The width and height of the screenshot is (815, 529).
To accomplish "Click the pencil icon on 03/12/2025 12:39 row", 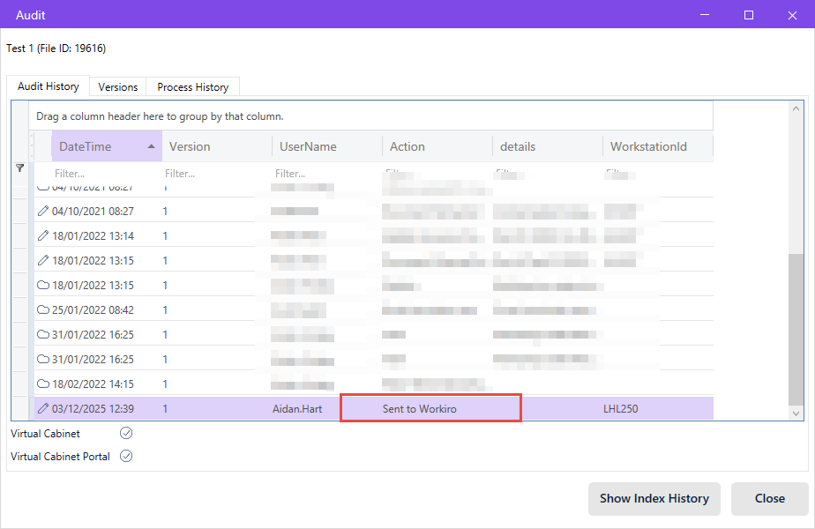I will point(43,409).
